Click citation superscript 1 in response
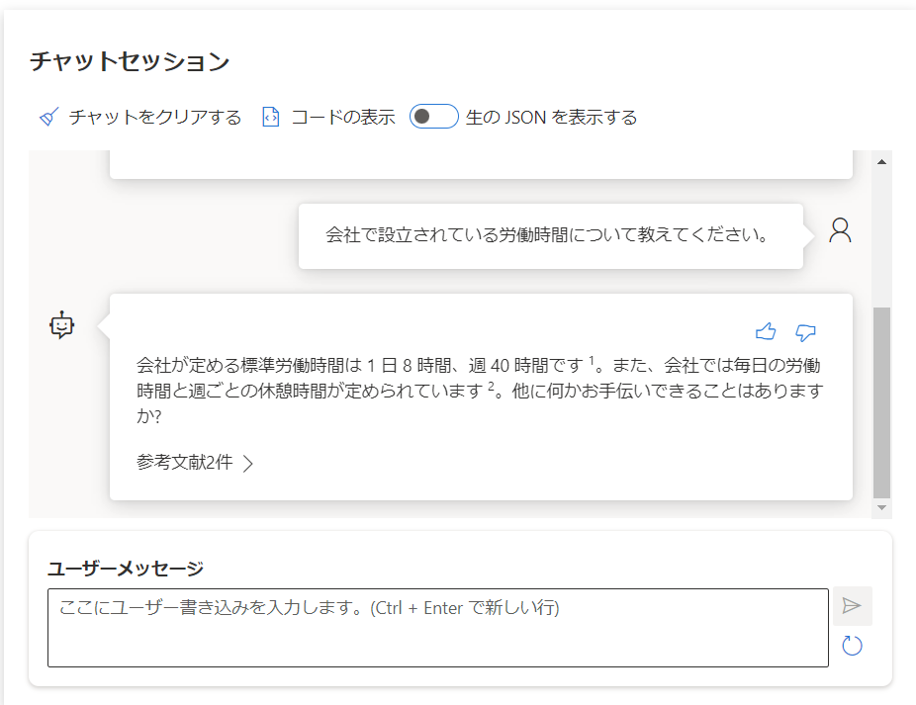Screen dimensions: 916x705 click(592, 360)
